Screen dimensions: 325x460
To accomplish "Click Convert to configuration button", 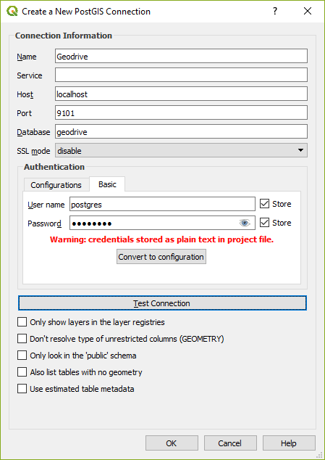I will pyautogui.click(x=161, y=257).
